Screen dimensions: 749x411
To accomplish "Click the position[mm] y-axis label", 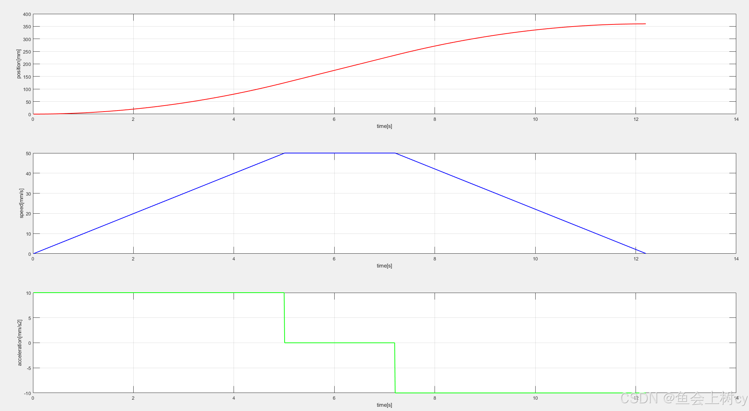I will point(18,64).
